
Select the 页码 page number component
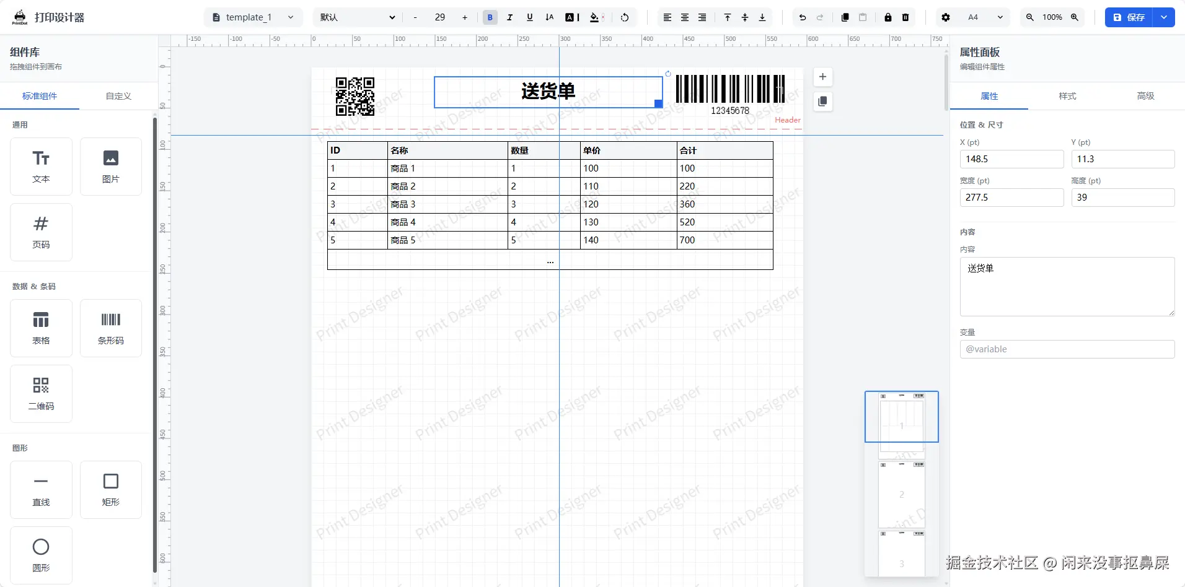(41, 232)
